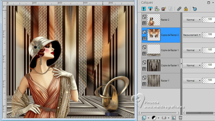Click the Calques panel float window icon
Viewport: 215px width, 121px height.
209,3
